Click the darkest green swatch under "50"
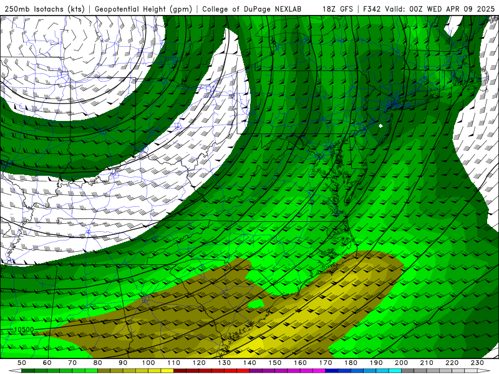The height and width of the screenshot is (374, 499). [x=28, y=371]
